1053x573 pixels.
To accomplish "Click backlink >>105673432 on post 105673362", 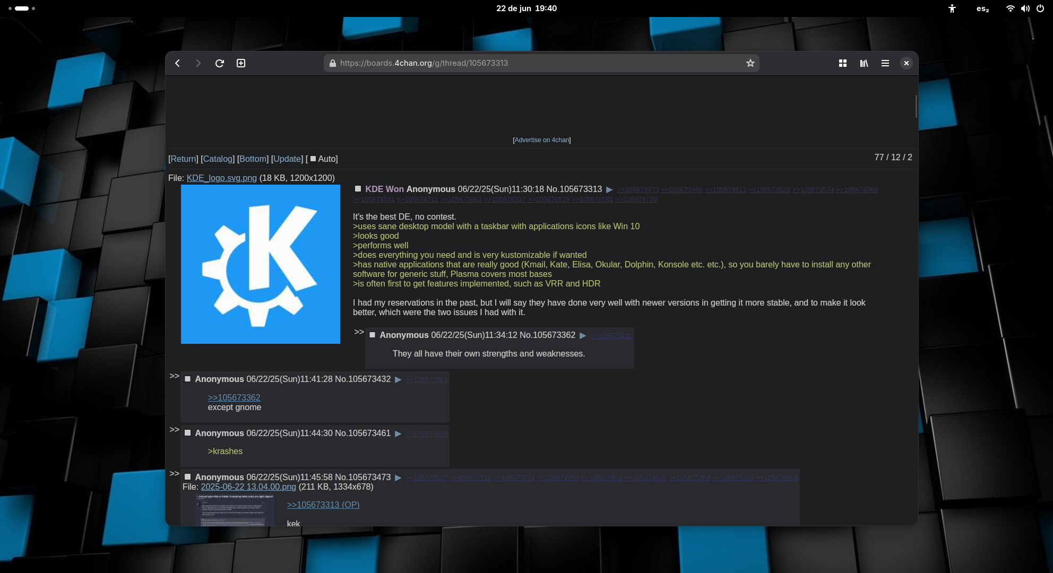I will [x=611, y=336].
